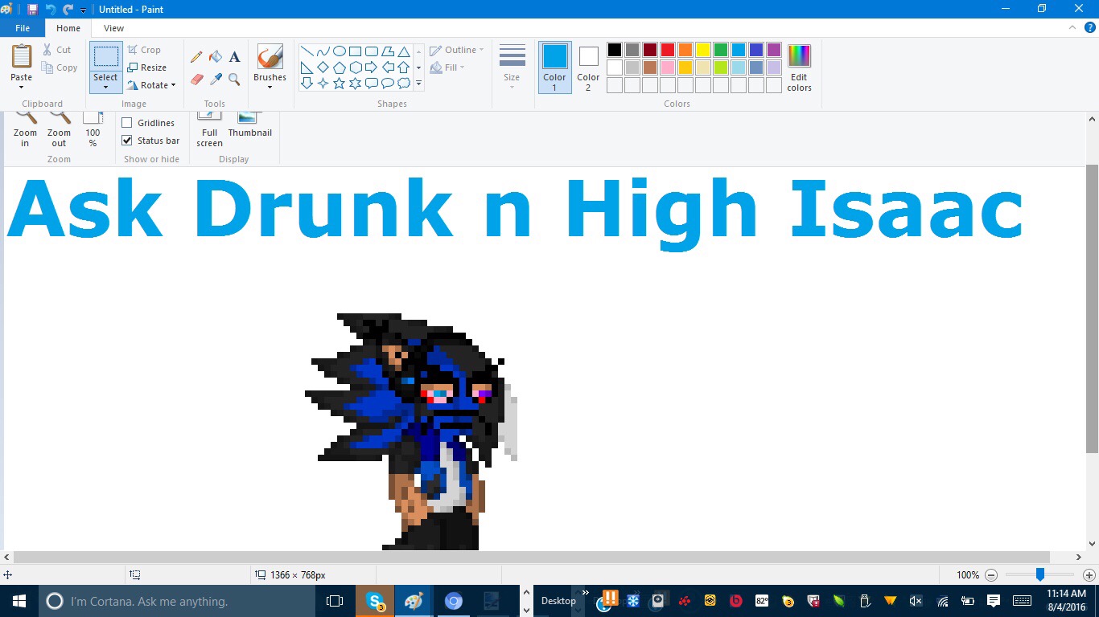Expand the Rotate dropdown
Viewport: 1099px width, 617px height.
153,85
